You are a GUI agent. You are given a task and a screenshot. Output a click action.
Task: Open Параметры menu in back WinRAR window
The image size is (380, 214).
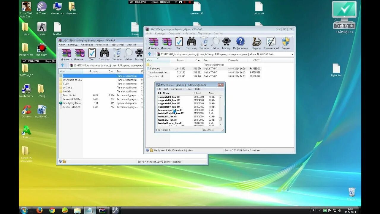pyautogui.click(x=117, y=45)
